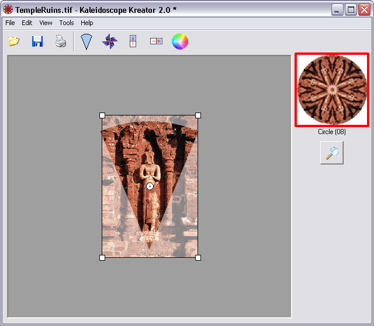Open the View menu

point(46,23)
